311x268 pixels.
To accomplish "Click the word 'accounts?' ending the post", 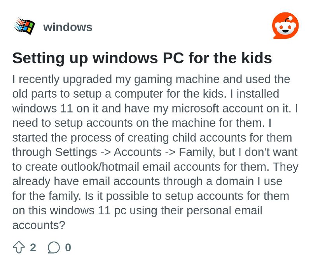I will click(x=38, y=225).
